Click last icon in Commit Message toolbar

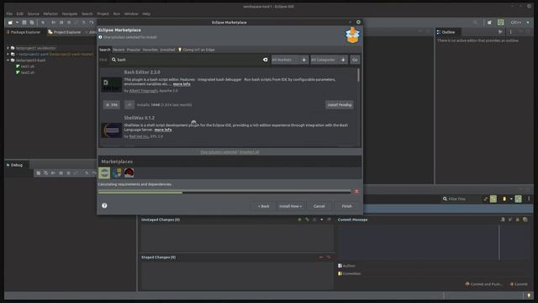pyautogui.click(x=525, y=220)
